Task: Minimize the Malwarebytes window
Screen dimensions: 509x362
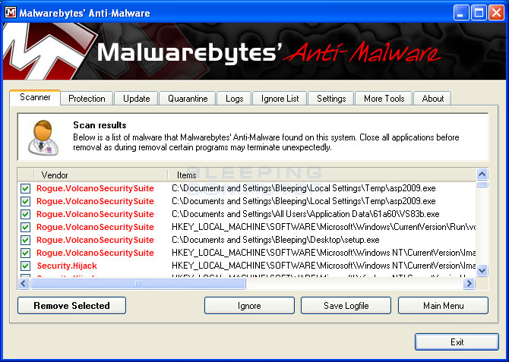Action: tap(461, 13)
